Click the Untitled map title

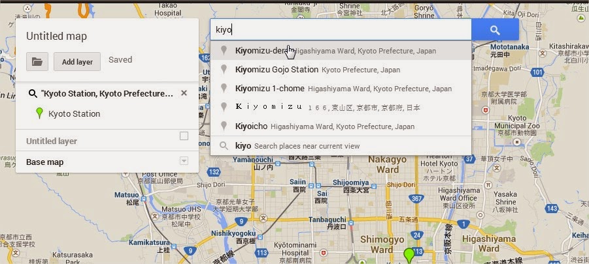point(56,37)
